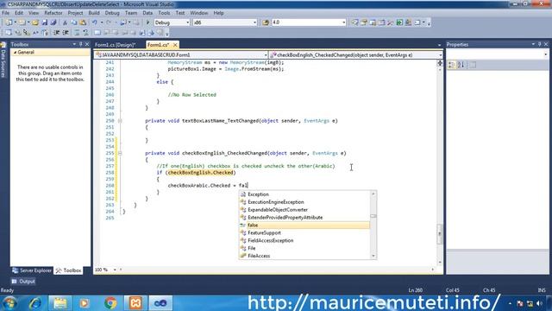Select 'false' in the IntelliSense list
Screen dimensions: 552x311
pos(304,225)
